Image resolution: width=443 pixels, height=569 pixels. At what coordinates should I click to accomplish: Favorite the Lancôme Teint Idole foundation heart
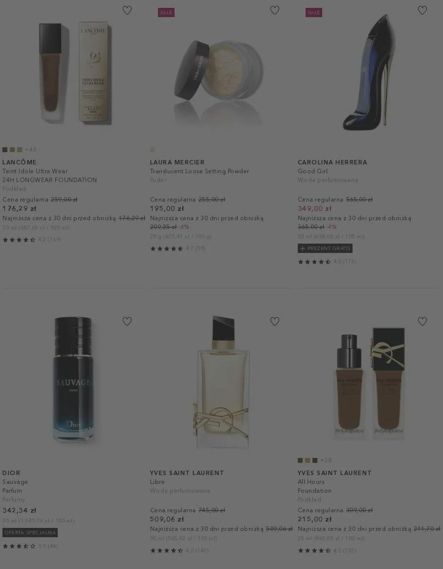[127, 10]
